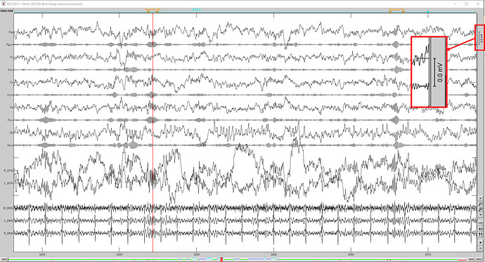Viewport: 485px width, 262px height.
Task: Click the red vertical time cursor line
Action: click(153, 133)
